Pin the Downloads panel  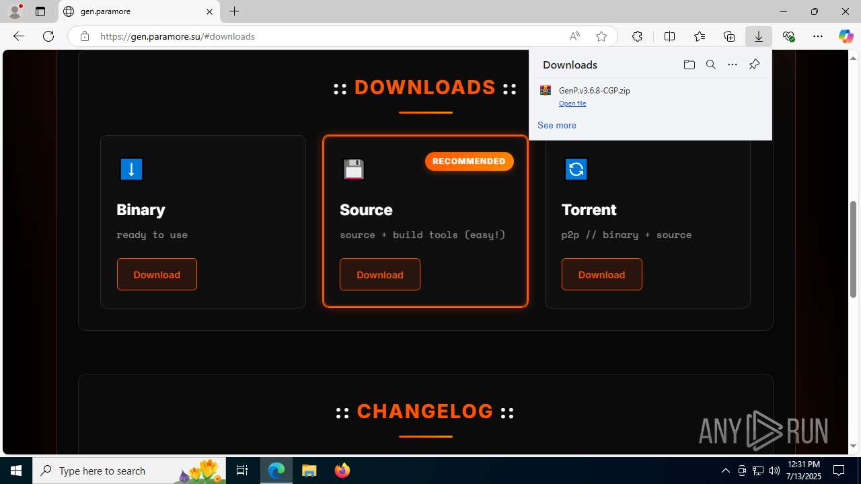(x=754, y=65)
